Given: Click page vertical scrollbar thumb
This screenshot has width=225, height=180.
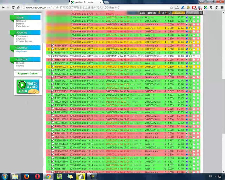Looking at the screenshot, I should pyautogui.click(x=223, y=106).
